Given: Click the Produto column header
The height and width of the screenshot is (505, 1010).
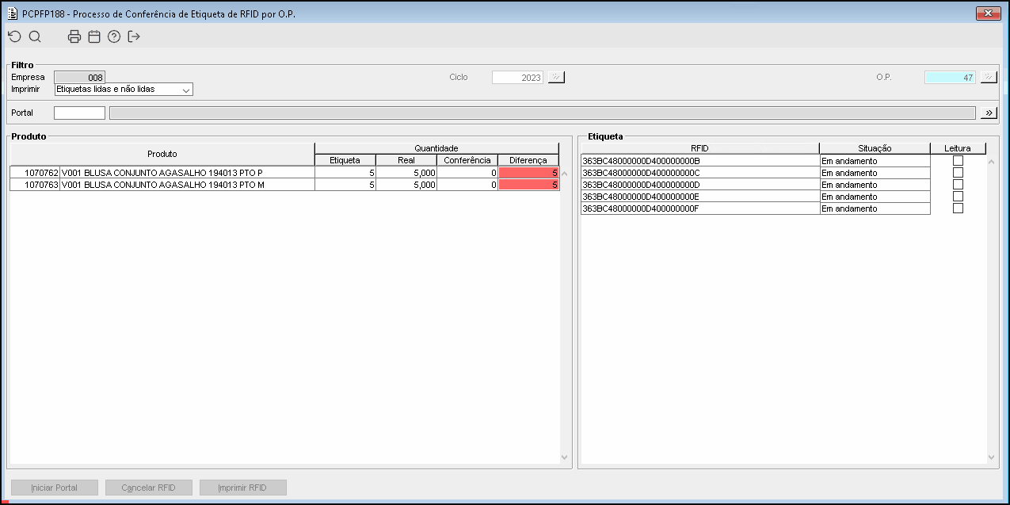Looking at the screenshot, I should click(162, 154).
